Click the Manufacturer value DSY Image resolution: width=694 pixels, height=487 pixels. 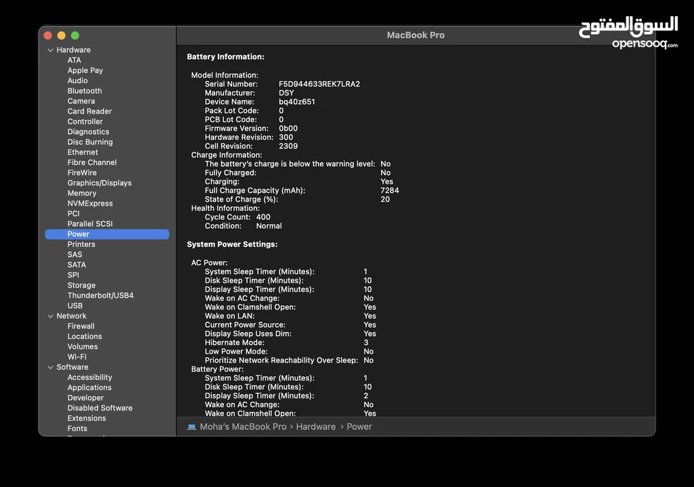(x=286, y=93)
